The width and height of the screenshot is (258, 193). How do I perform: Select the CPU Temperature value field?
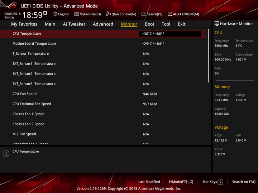point(170,34)
